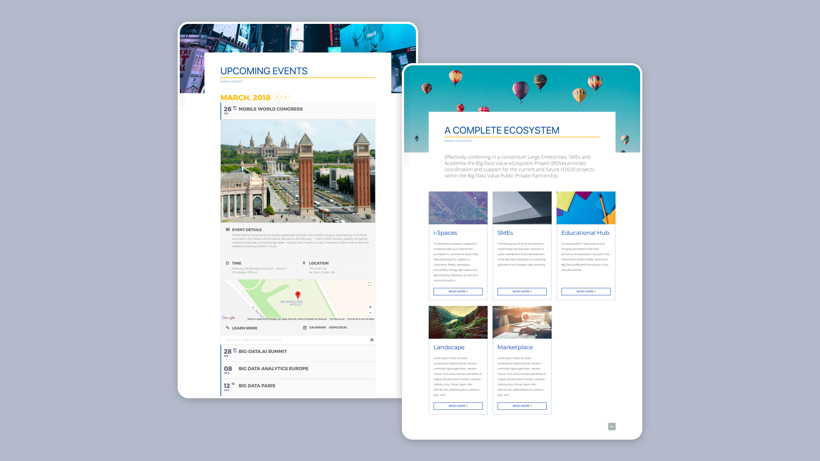Image resolution: width=820 pixels, height=461 pixels.
Task: Click Read More under Educational Hub
Action: [586, 292]
